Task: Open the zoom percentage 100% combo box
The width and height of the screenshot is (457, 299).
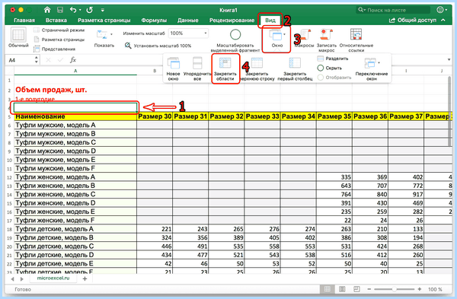Action: pyautogui.click(x=188, y=33)
